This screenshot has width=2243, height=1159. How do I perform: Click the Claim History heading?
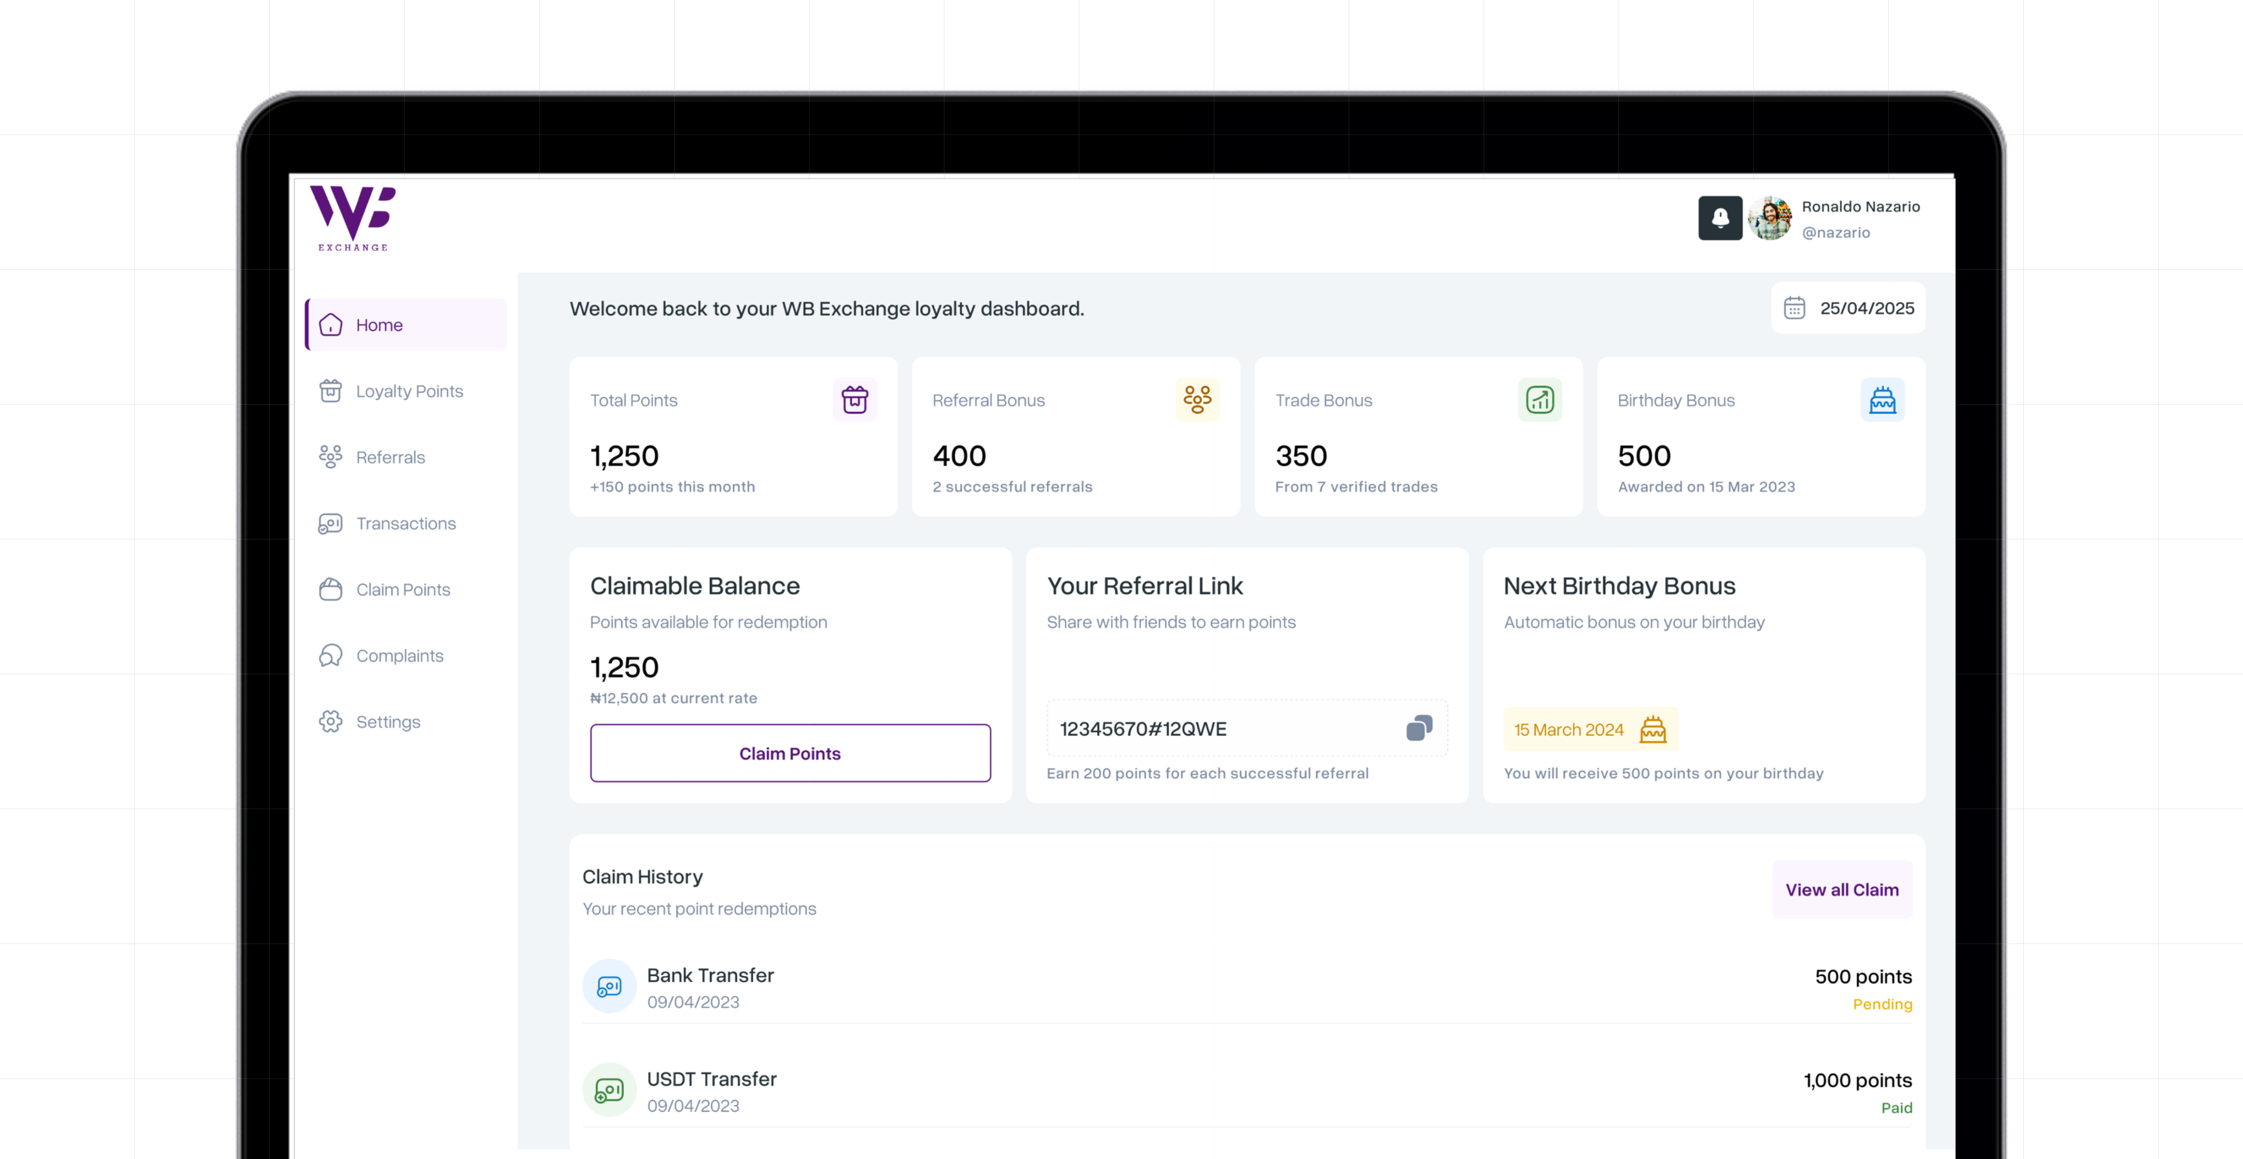point(642,877)
